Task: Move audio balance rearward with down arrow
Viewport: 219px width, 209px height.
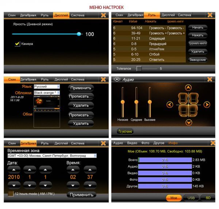Action: click(189, 122)
